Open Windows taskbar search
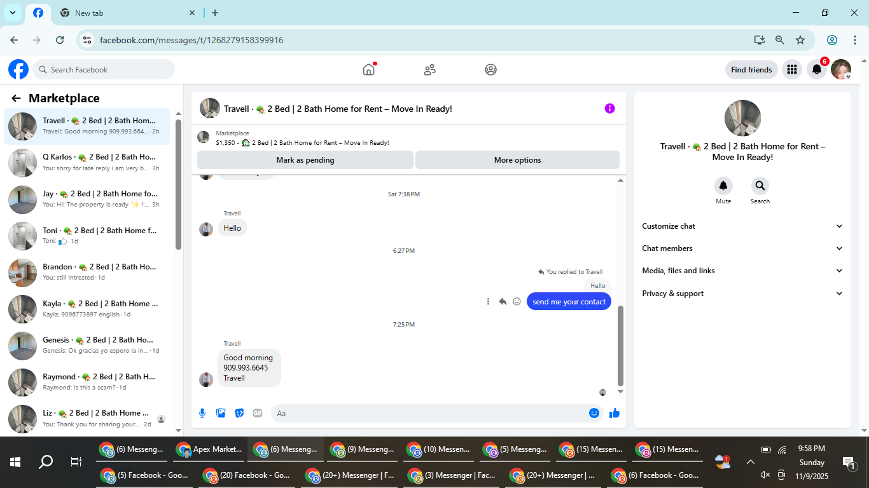Viewport: 869px width, 488px height. coord(46,462)
